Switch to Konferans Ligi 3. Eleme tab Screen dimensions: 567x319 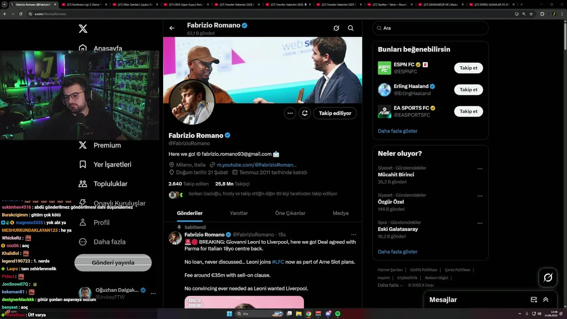point(84,4)
